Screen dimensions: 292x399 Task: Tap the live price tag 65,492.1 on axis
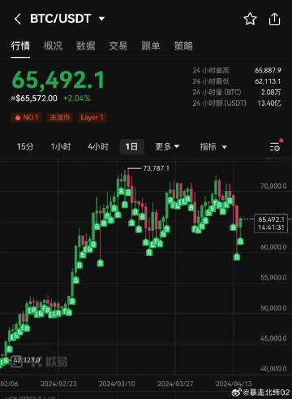(271, 223)
